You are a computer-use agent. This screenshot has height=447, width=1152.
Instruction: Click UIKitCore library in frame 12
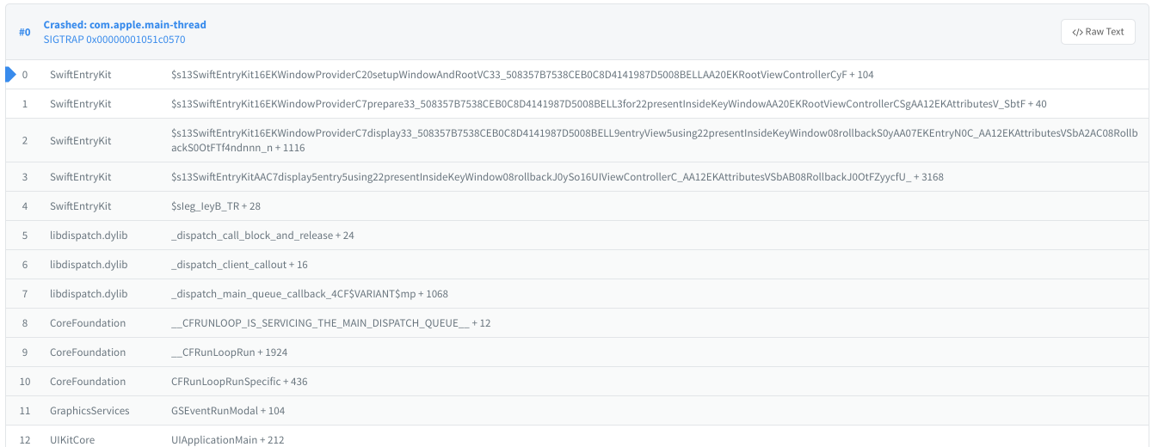click(72, 440)
